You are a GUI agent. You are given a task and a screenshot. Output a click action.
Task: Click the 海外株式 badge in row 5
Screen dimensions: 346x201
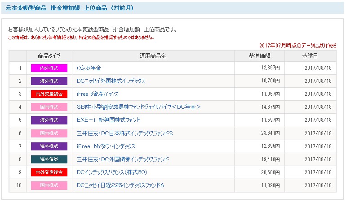49,120
